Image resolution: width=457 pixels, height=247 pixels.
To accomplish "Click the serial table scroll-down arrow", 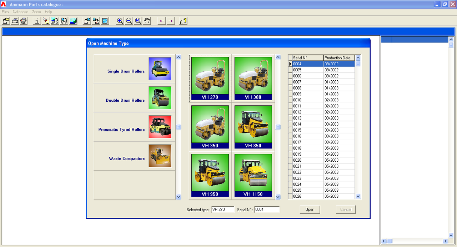I will point(358,196).
